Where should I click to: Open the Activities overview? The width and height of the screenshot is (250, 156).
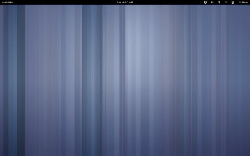pyautogui.click(x=8, y=3)
